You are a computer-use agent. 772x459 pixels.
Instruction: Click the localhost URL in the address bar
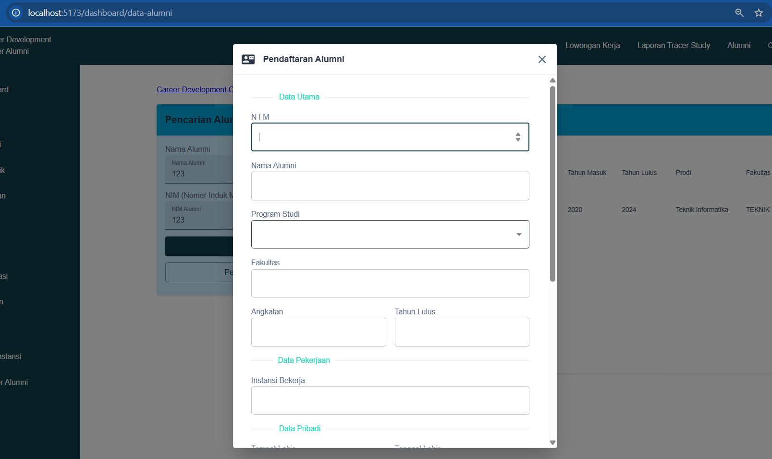pyautogui.click(x=100, y=13)
